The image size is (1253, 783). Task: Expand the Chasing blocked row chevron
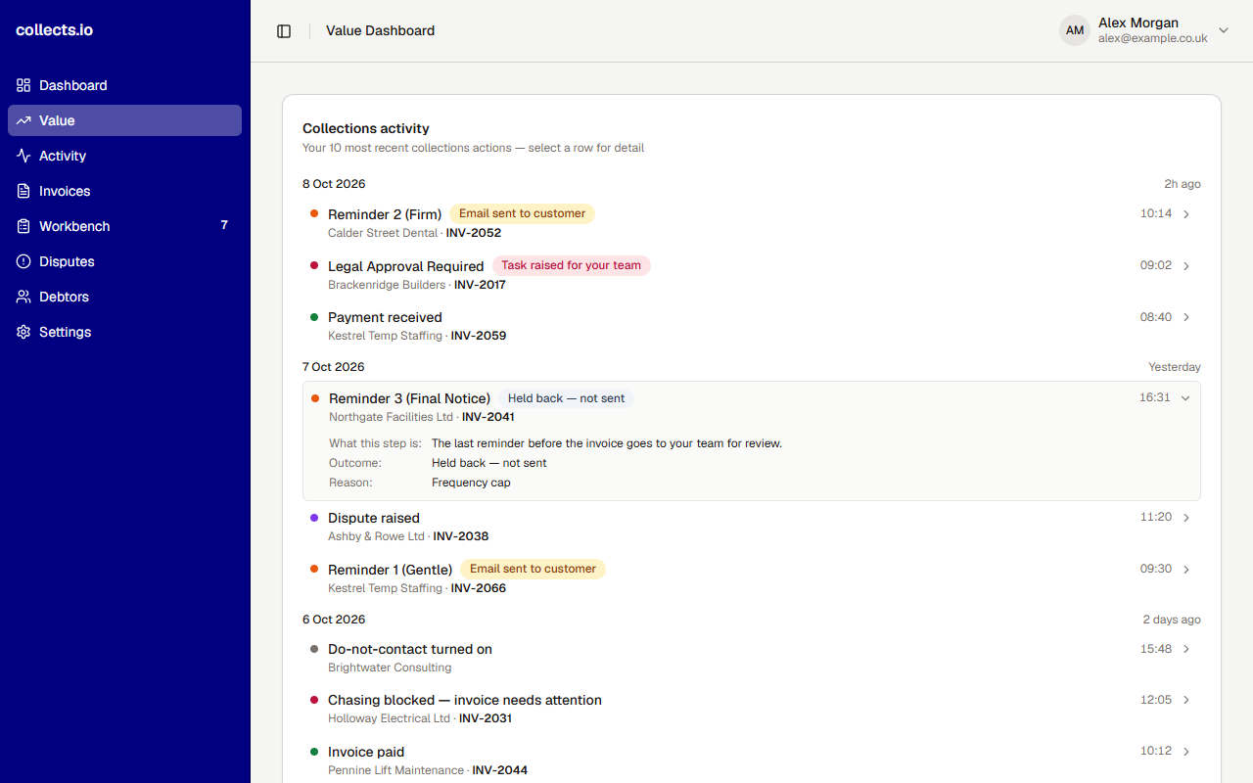coord(1186,700)
